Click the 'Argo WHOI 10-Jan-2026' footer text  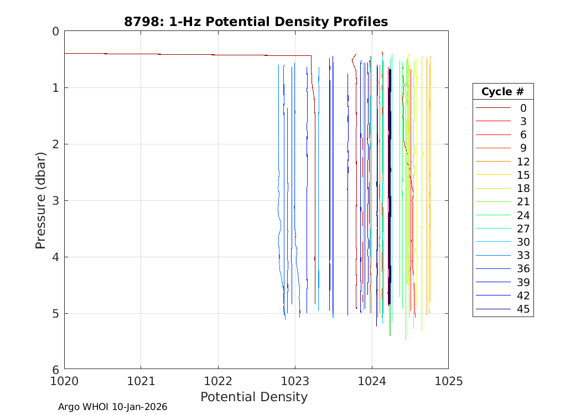[113, 407]
